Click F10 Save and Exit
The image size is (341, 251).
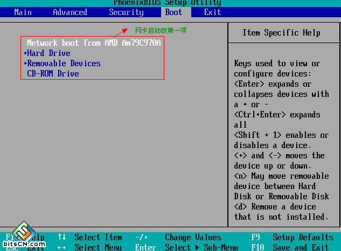tap(290, 247)
